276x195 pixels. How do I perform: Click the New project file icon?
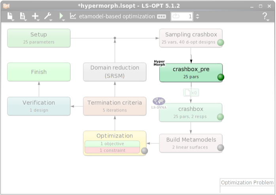coord(10,16)
